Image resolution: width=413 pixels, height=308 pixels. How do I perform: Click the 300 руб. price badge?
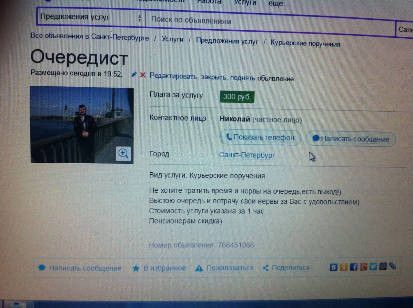(237, 97)
